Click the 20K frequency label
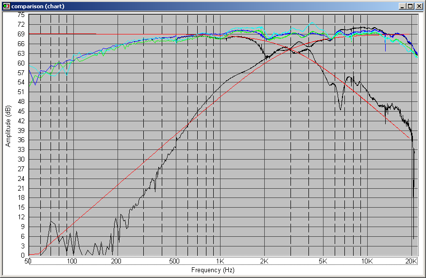Viewport: 426px width, 278px height. coord(411,261)
